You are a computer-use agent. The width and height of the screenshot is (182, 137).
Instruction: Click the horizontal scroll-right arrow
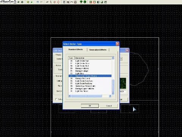pos(110,96)
